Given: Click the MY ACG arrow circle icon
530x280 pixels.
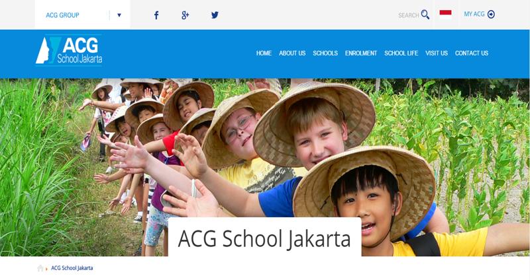Looking at the screenshot, I should 491,14.
